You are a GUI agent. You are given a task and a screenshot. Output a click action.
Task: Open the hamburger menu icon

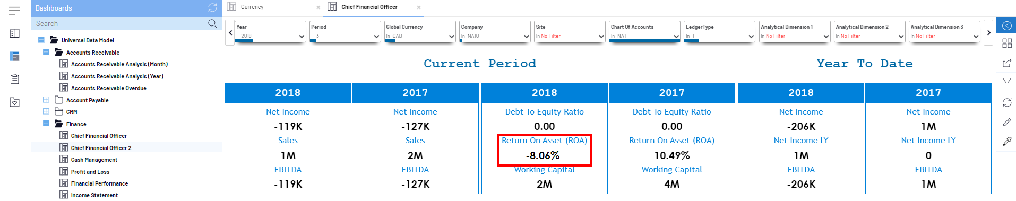pos(15,10)
